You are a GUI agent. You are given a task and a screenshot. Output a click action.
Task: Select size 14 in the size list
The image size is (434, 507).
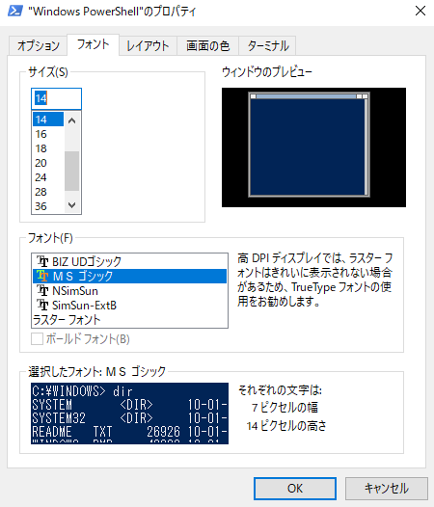click(48, 120)
